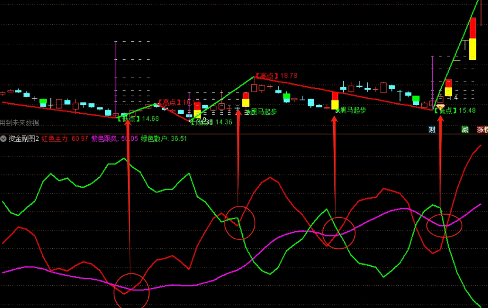Click the 高点 18.78 price label
Image resolution: width=488 pixels, height=308 pixels.
point(276,76)
